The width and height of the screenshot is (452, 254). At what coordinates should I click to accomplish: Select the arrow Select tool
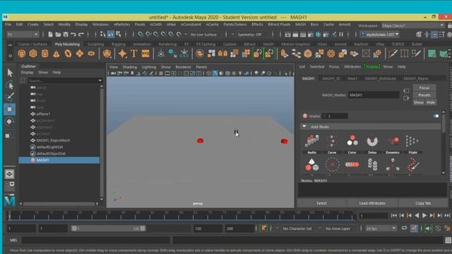click(x=9, y=73)
